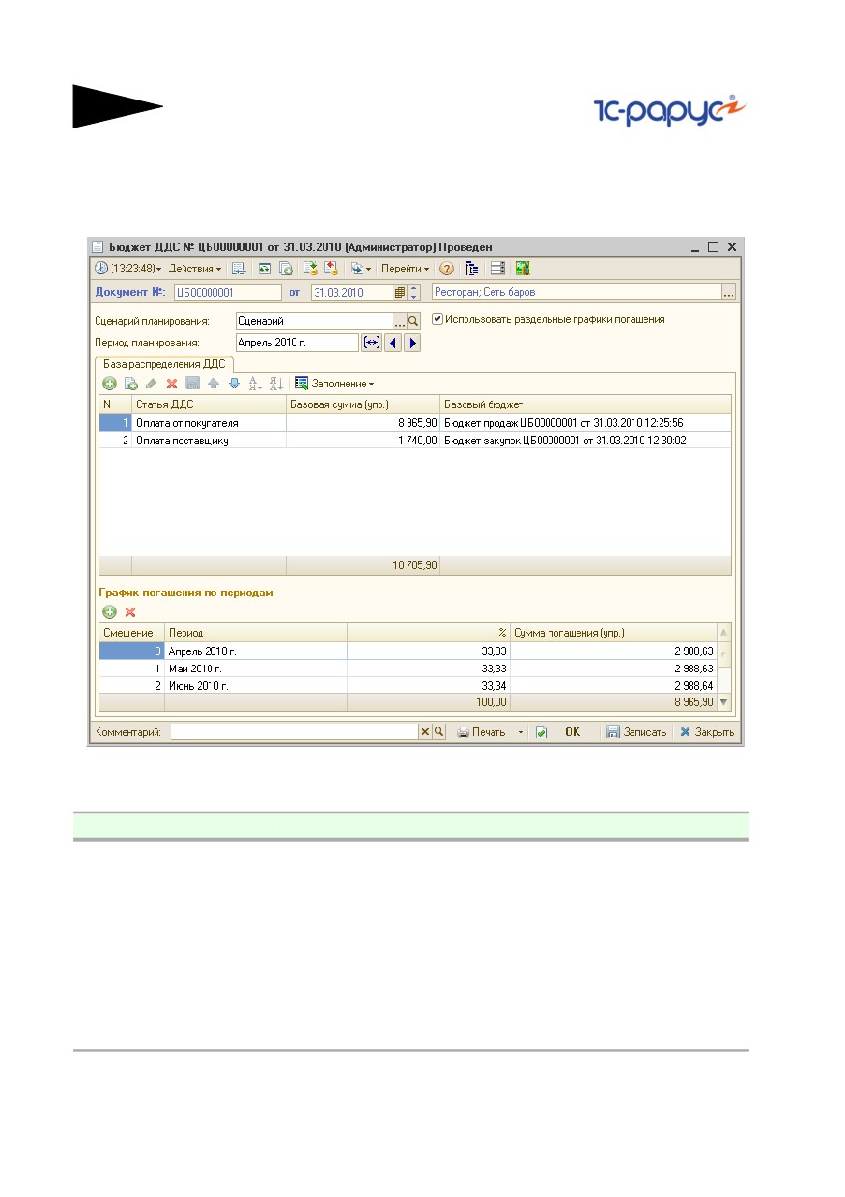The width and height of the screenshot is (845, 1197).
Task: Go to previous planning period
Action: click(392, 343)
